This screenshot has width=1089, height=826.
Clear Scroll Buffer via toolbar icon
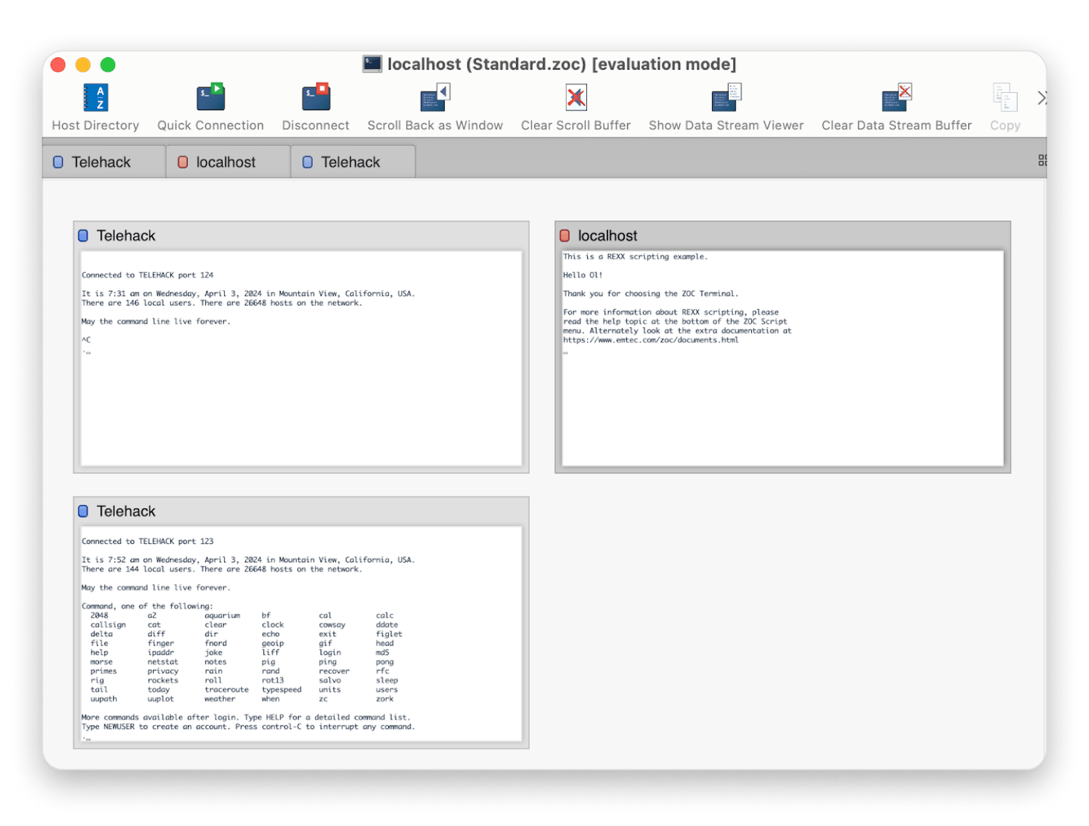[x=576, y=98]
